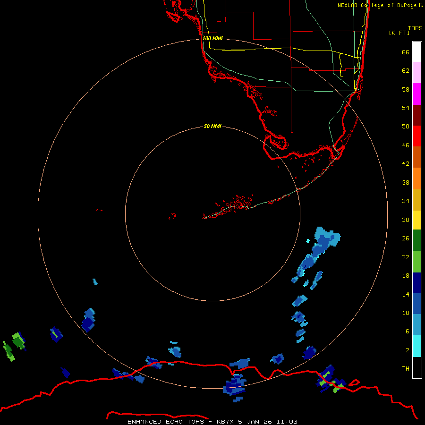Click the legend value "22"
The height and width of the screenshot is (425, 425).
click(406, 257)
